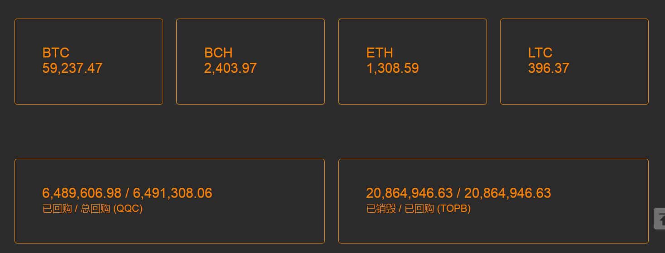665x253 pixels.
Task: Click the 已销毁 / 已回购 (TOPB) caption
Action: coord(418,209)
